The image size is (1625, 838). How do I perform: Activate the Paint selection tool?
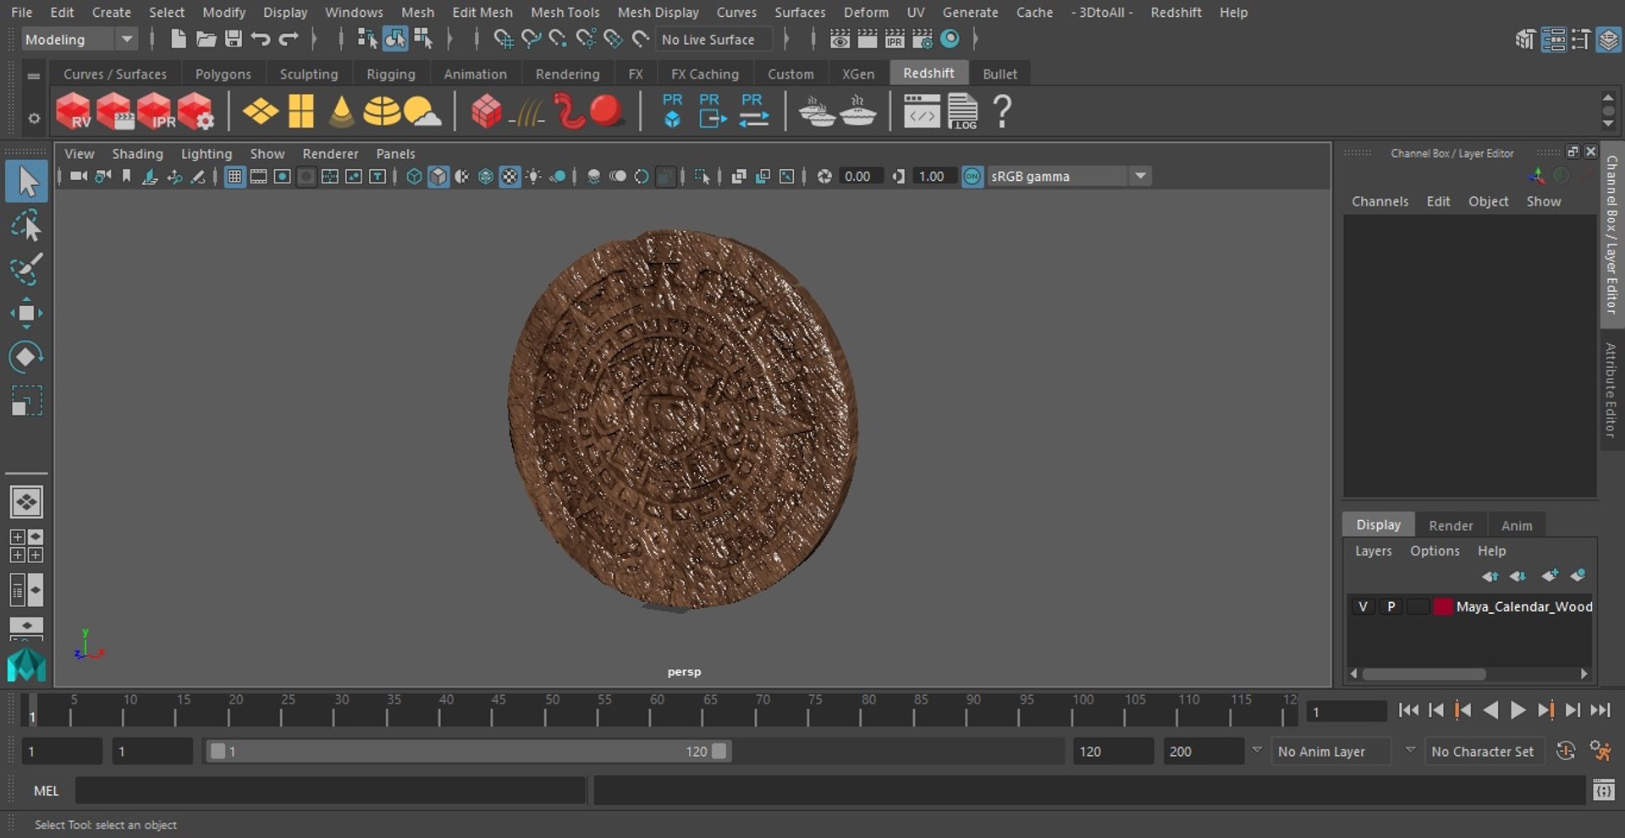click(x=26, y=270)
